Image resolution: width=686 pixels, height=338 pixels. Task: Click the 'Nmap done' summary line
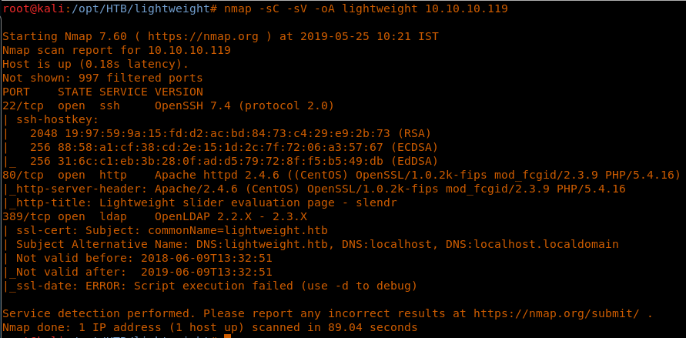pyautogui.click(x=209, y=328)
